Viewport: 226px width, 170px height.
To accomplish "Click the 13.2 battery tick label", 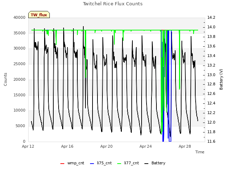I will pos(211,65).
